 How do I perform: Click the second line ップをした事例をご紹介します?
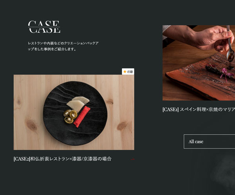(x=52, y=49)
